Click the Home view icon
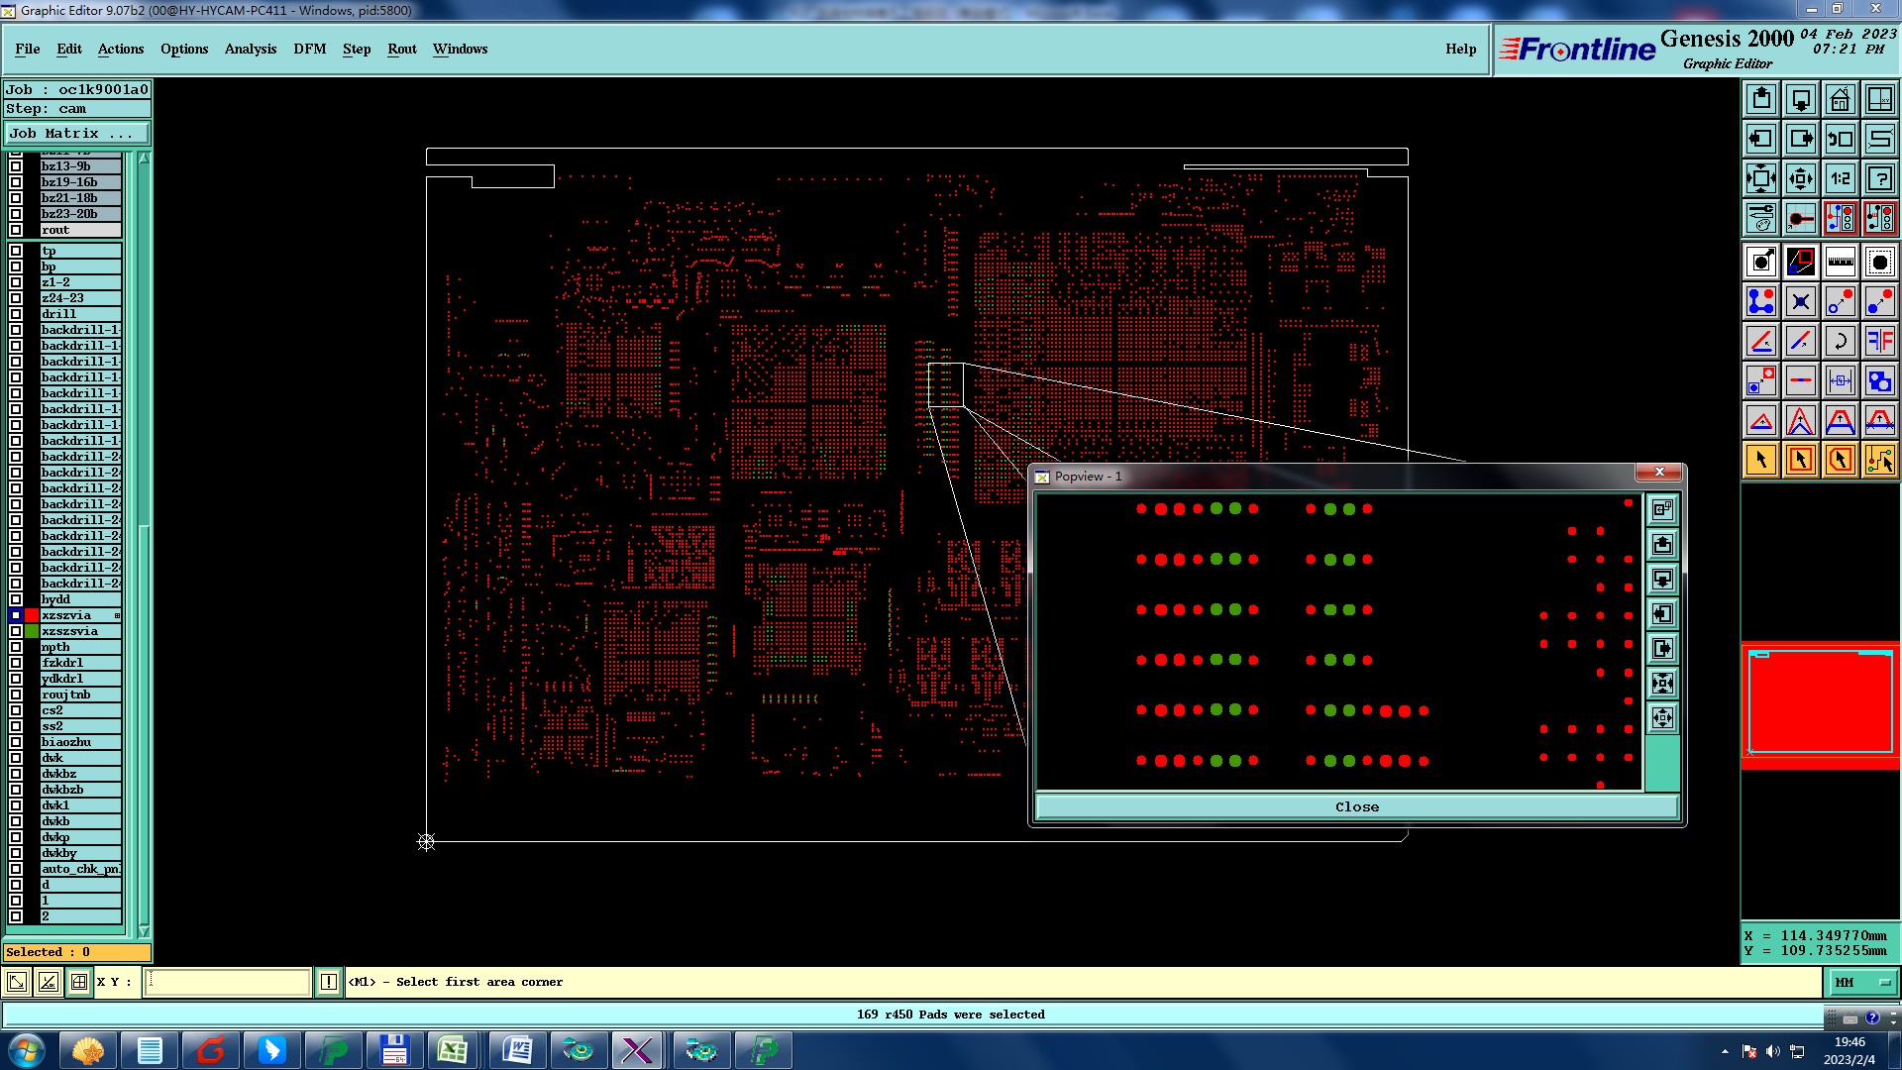This screenshot has height=1070, width=1902. click(1840, 99)
